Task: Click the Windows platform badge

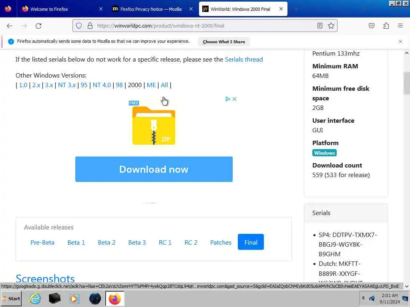Action: [x=324, y=153]
